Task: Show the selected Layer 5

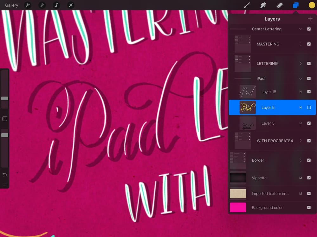Action: [x=309, y=107]
